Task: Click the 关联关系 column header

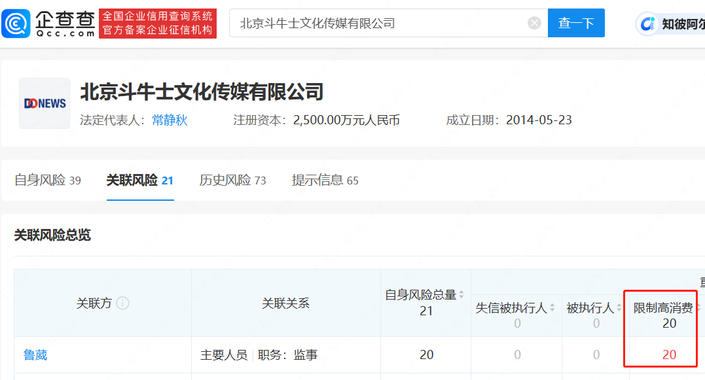Action: click(x=285, y=303)
